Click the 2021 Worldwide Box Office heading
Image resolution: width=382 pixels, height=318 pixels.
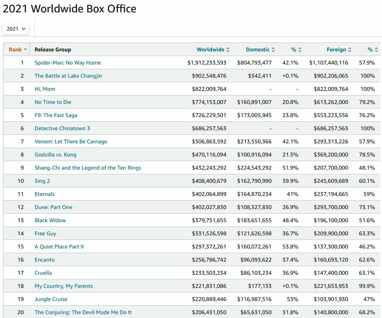tap(70, 9)
